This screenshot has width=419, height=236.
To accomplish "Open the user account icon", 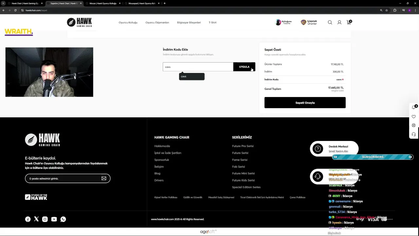I will [339, 22].
